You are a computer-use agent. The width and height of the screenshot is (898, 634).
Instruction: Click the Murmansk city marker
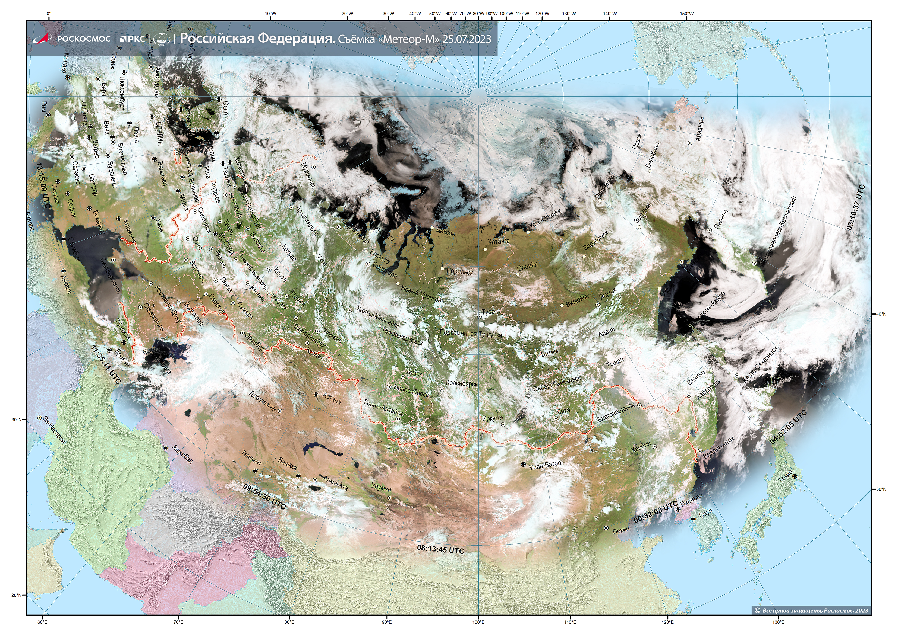coord(313,167)
